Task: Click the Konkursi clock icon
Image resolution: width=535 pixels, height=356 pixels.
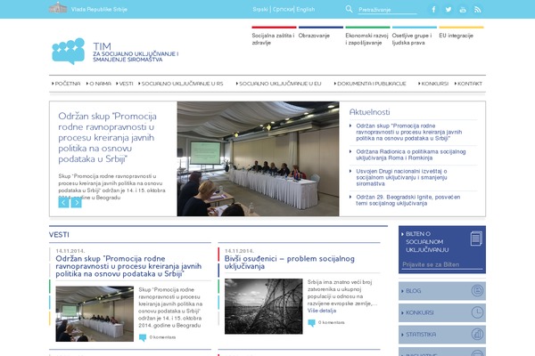Action: (477, 312)
